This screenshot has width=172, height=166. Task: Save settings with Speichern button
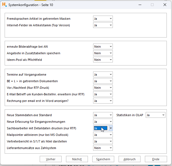click(103, 159)
